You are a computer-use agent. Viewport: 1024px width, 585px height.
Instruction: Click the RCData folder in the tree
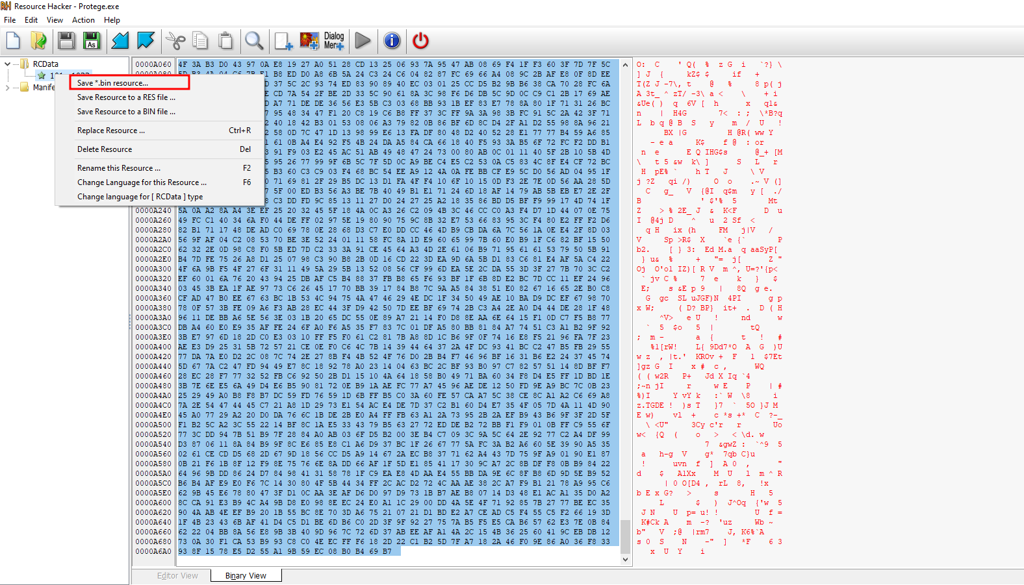40,64
